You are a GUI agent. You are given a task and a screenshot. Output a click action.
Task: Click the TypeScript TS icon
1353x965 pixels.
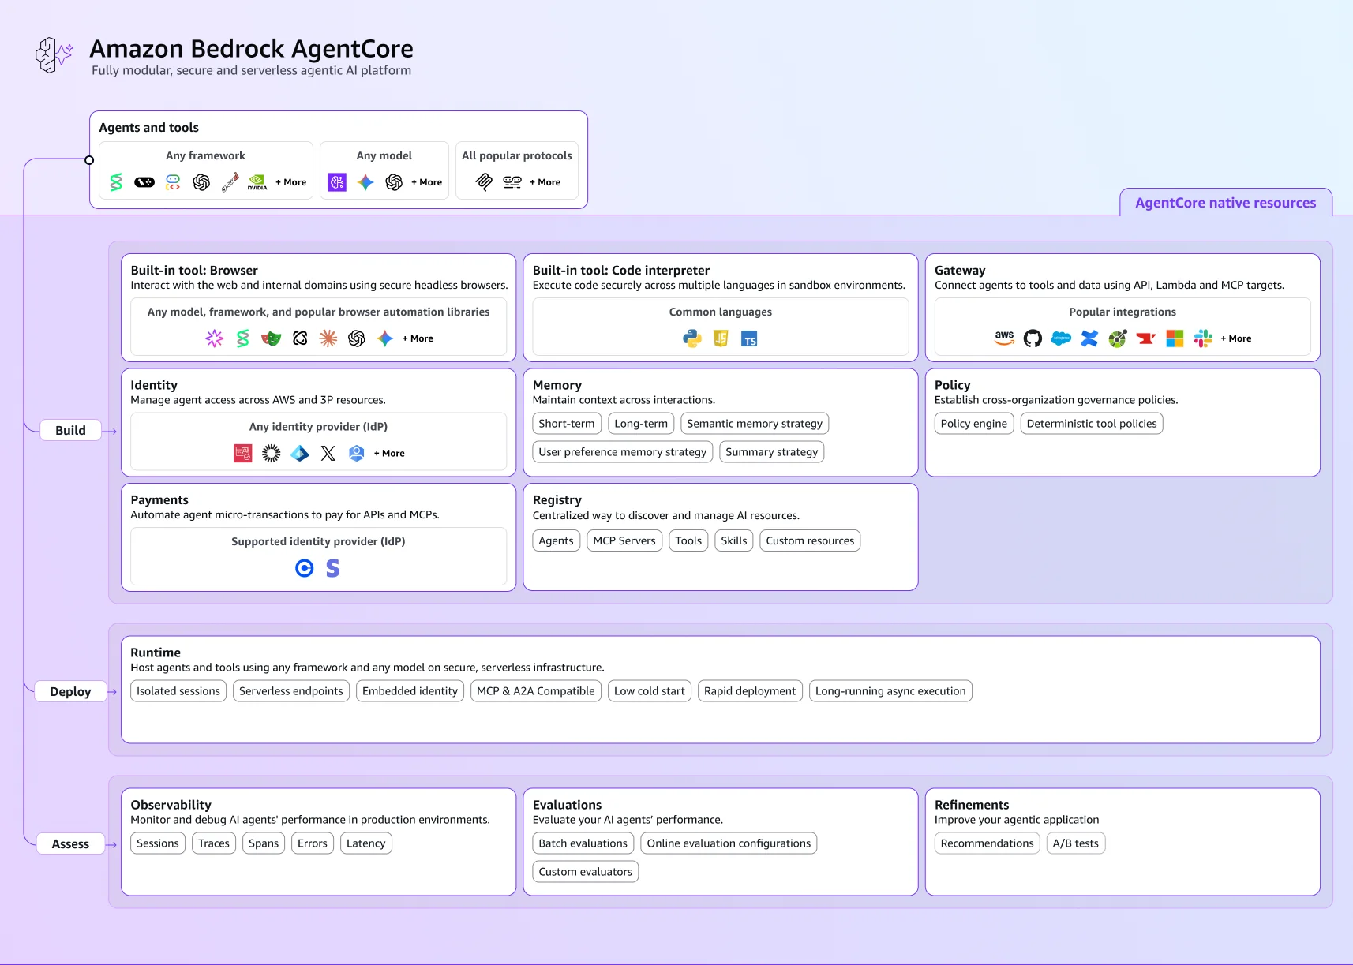[749, 339]
